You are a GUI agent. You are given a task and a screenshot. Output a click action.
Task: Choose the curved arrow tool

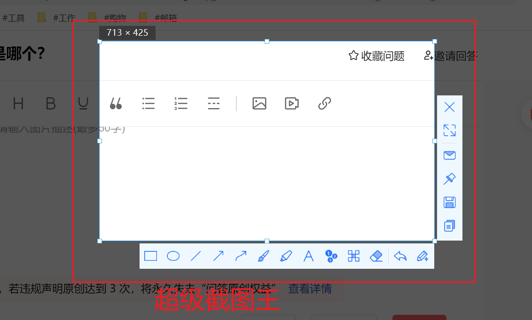pos(241,256)
